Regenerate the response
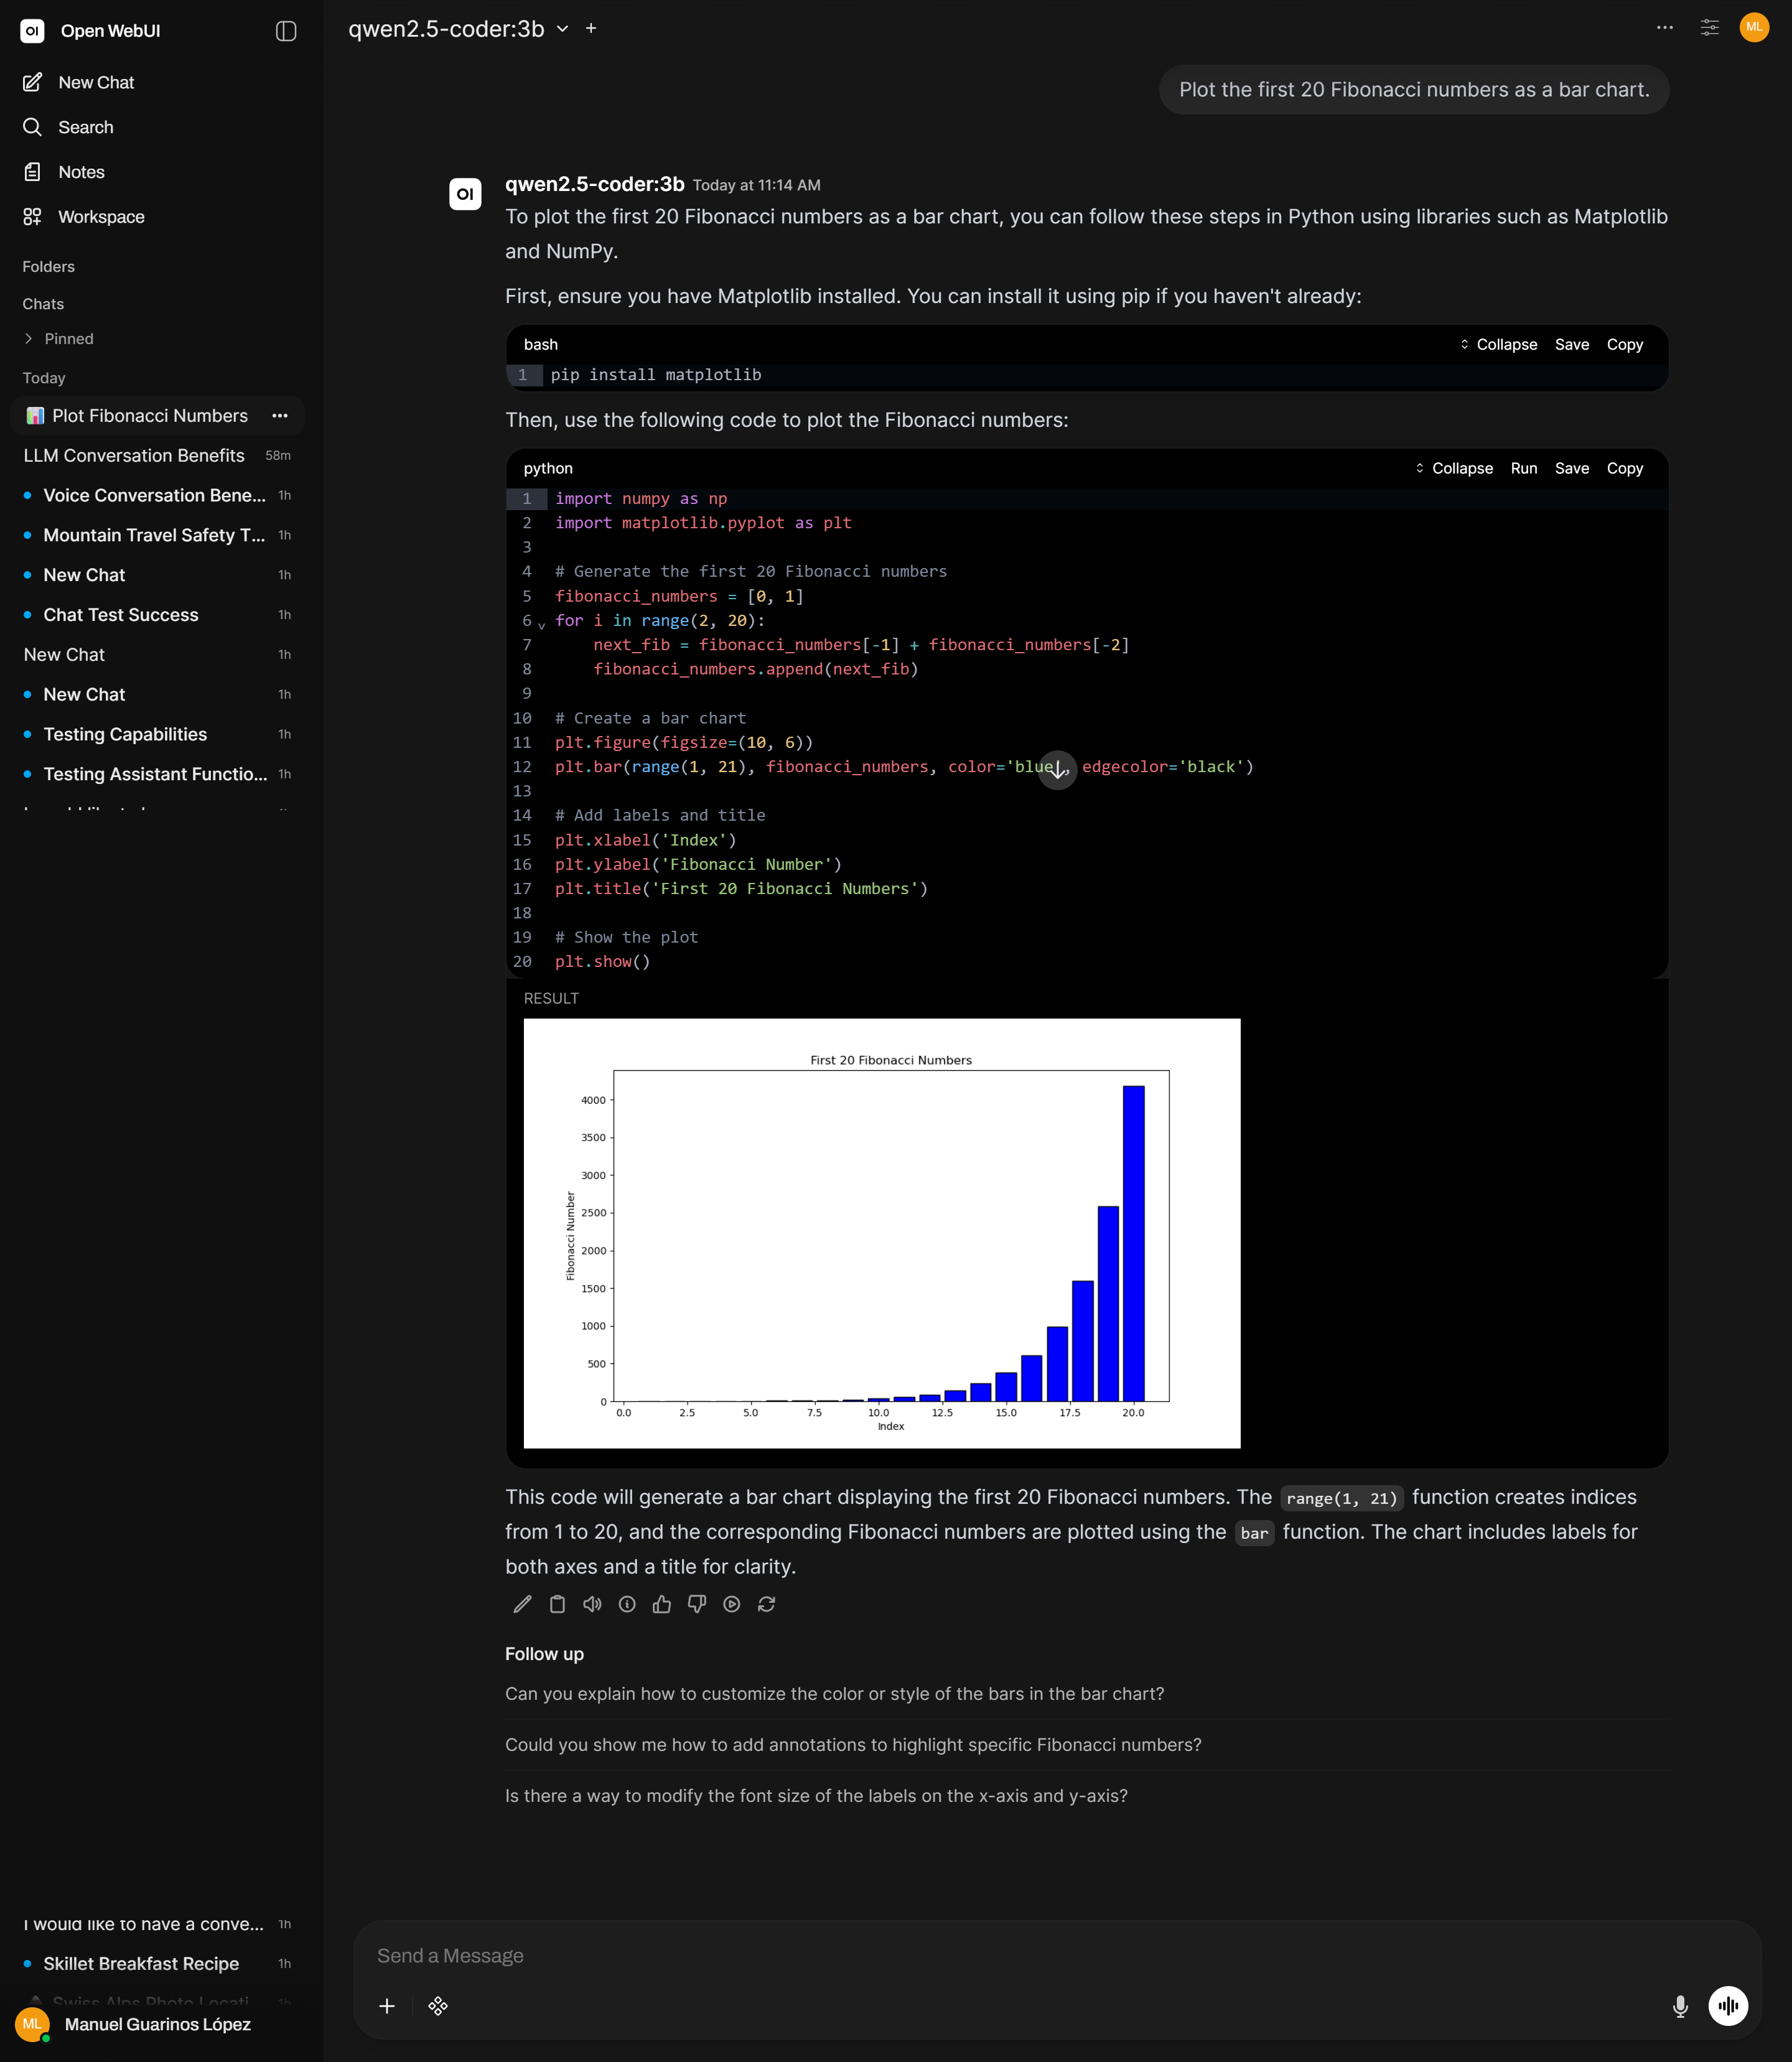 point(767,1604)
